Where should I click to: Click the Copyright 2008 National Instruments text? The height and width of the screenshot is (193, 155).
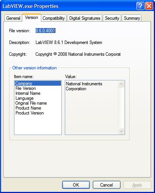78,54
